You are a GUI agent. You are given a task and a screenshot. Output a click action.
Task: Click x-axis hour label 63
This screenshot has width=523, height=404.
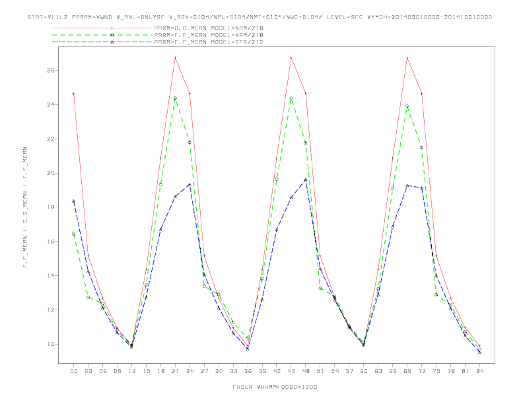[x=378, y=371]
